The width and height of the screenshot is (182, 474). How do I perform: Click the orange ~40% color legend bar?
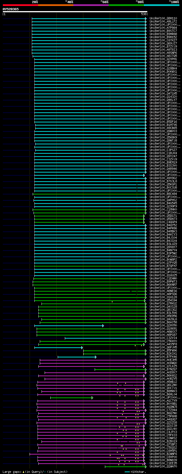click(55, 5)
